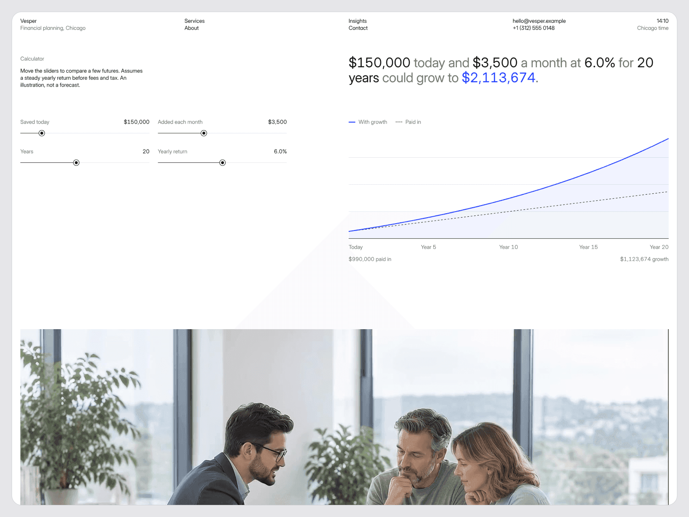Click the $2,113,674 projected total

499,78
